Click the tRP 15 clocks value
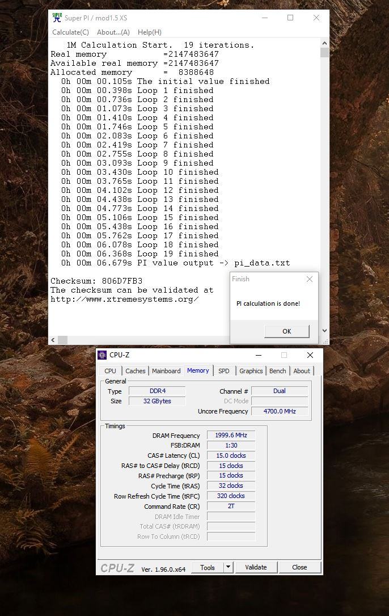Viewport: 389px width, 616px height. (231, 476)
